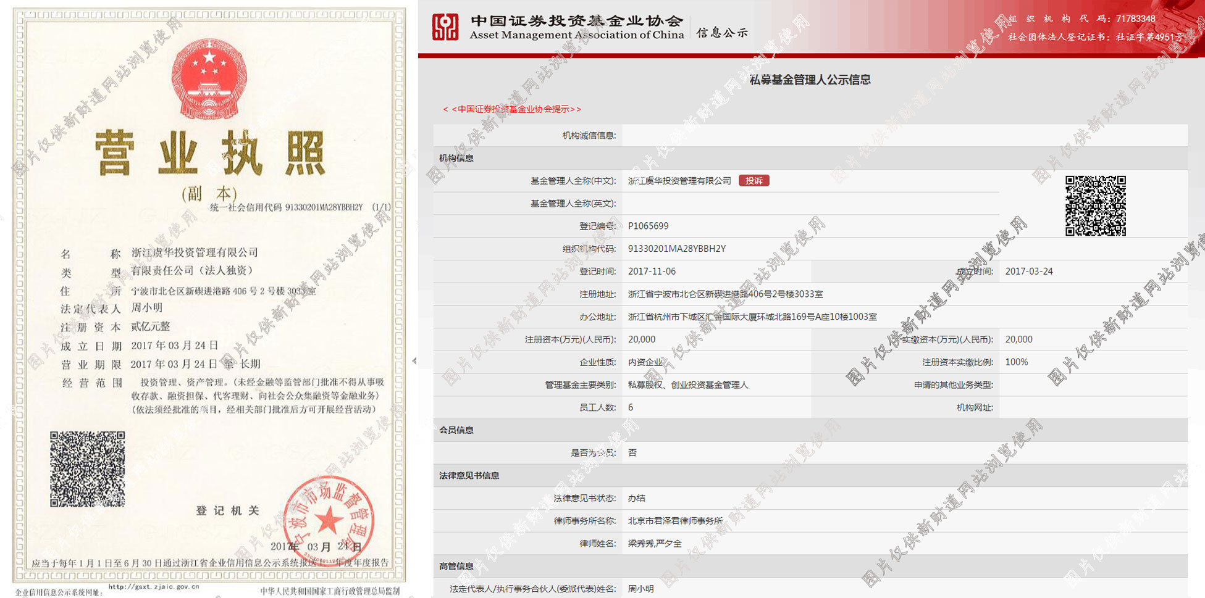Click the QR code on the fund manager page
Viewport: 1205px width, 598px height.
tap(1095, 206)
